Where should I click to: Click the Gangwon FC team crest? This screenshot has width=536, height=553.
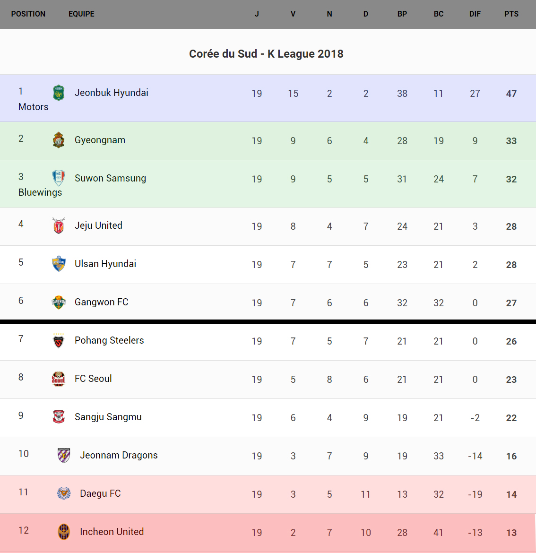(59, 302)
